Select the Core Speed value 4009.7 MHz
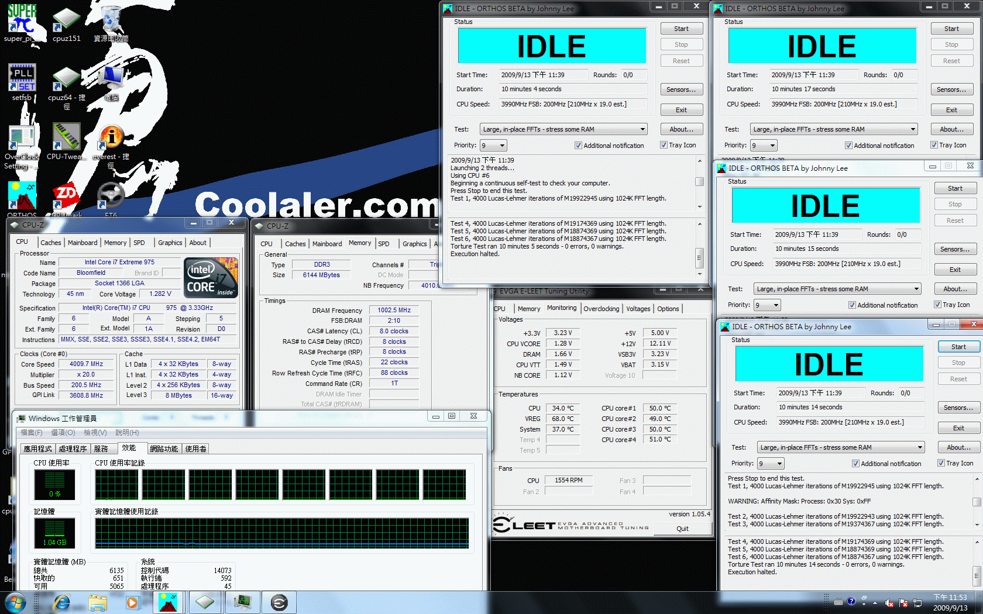Screen dimensions: 983x614 click(86, 364)
